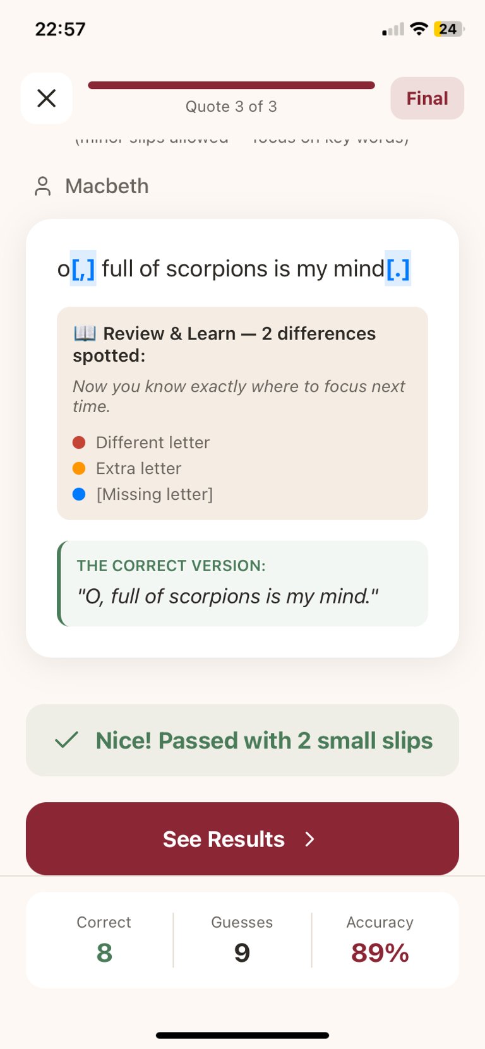Tap the red Different letter dot
The height and width of the screenshot is (1049, 485).
tap(79, 442)
